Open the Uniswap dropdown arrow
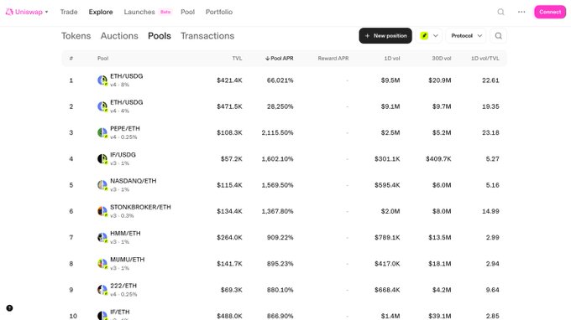 [47, 12]
